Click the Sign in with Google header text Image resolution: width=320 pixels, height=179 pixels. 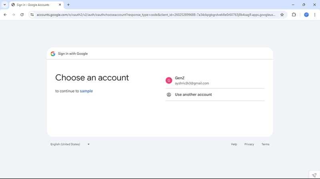point(73,54)
